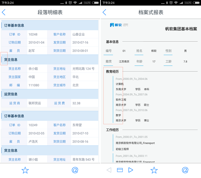This screenshot has height=178, width=201.
Task: Open the page view rectangle icon
Action: tap(120, 170)
